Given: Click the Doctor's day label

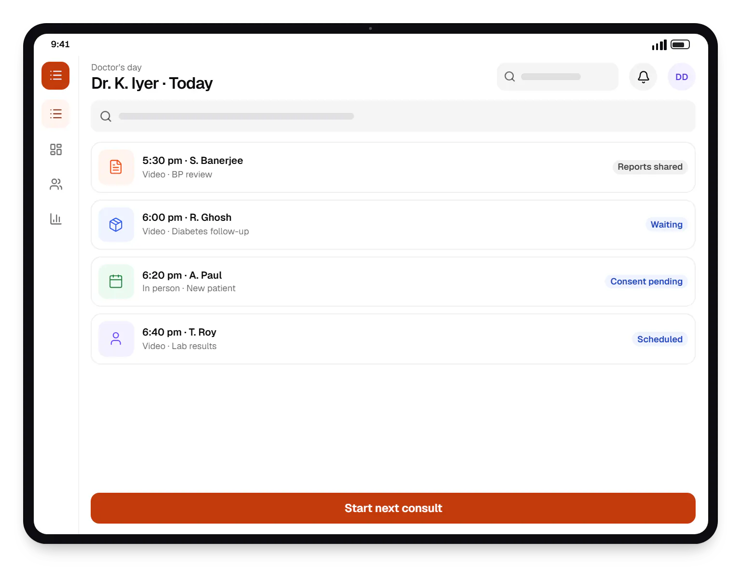Looking at the screenshot, I should coord(116,67).
